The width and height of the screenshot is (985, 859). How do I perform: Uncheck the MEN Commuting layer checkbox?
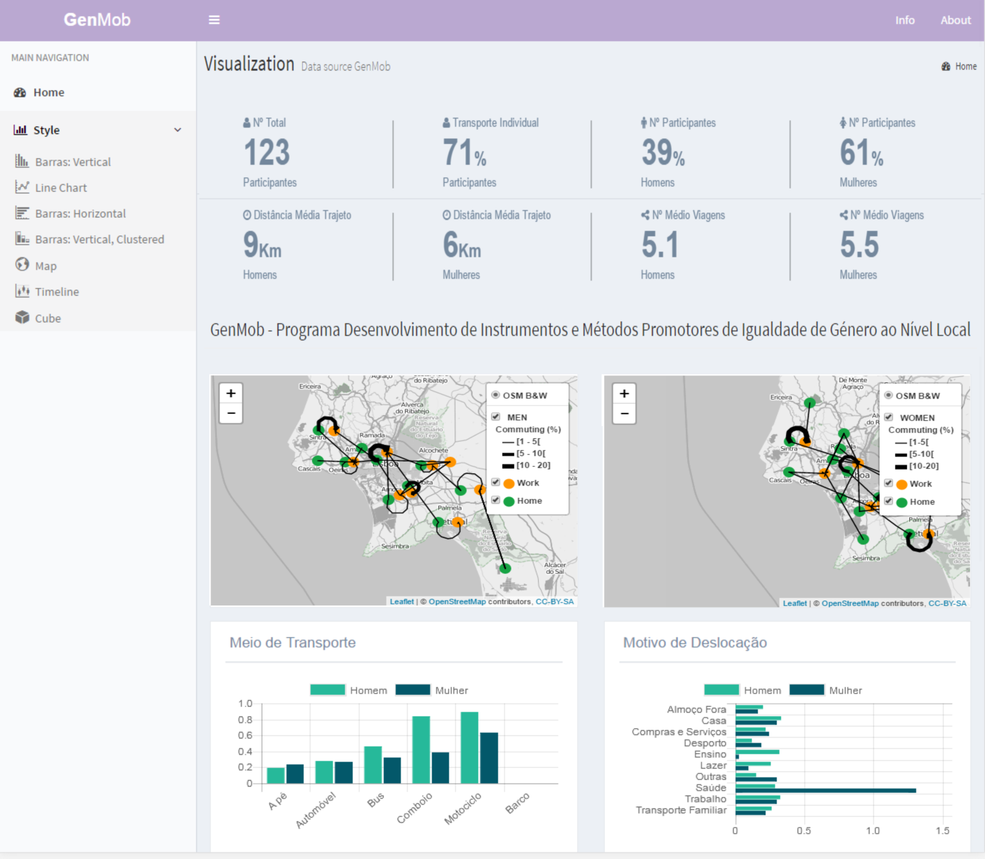point(496,417)
